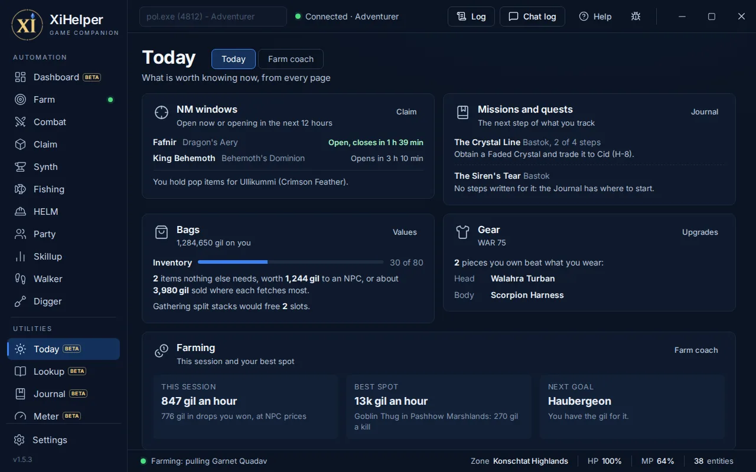The width and height of the screenshot is (756, 472).
Task: Click the Settings gear icon
Action: click(19, 440)
